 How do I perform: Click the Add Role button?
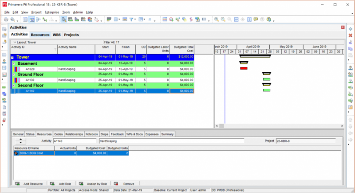click(61, 184)
